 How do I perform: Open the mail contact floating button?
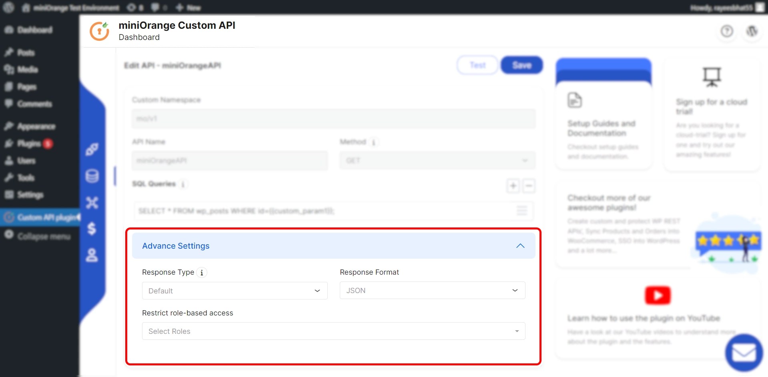tap(744, 353)
